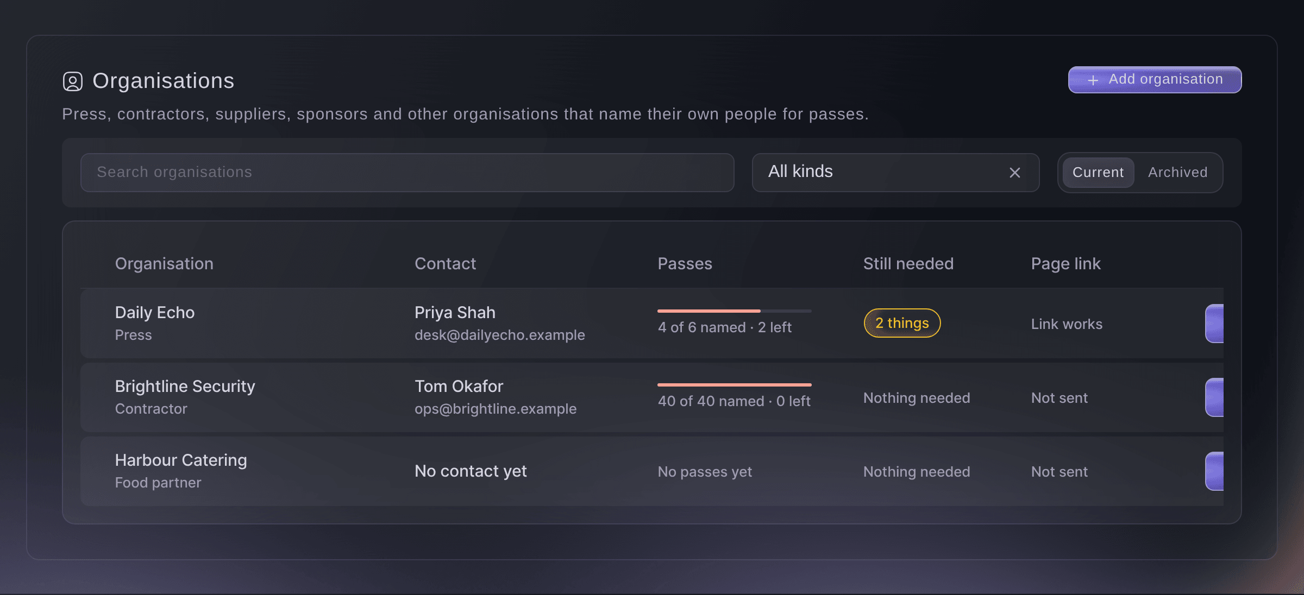Click Link works status for Daily Echo

coord(1067,324)
